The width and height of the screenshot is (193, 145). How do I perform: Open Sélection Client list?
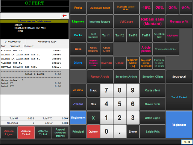(153, 76)
